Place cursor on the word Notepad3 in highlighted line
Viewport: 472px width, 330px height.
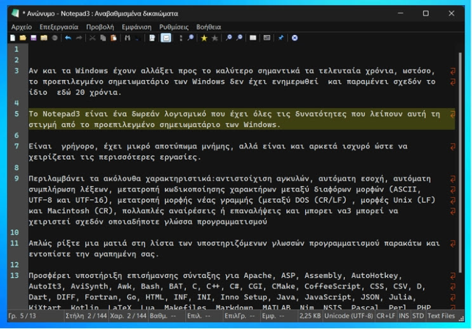pos(61,114)
